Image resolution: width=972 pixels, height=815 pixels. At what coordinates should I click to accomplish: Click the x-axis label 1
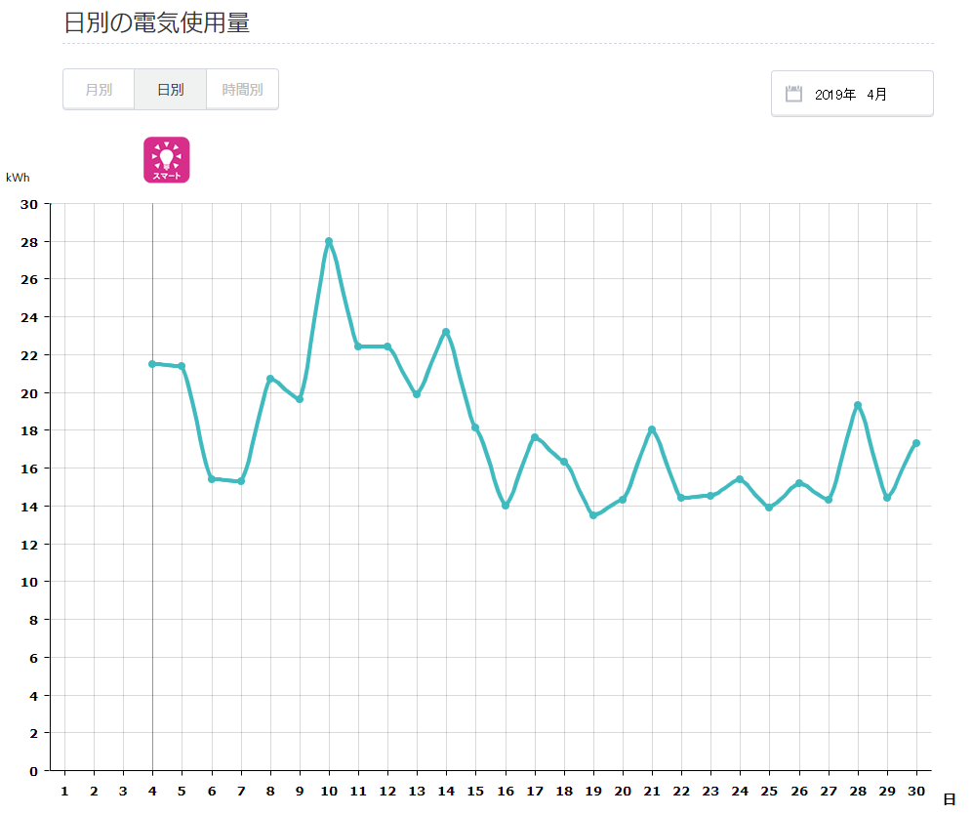[x=64, y=792]
